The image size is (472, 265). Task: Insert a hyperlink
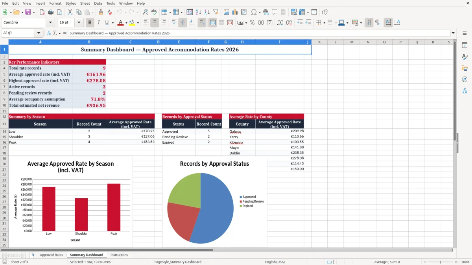(x=266, y=12)
